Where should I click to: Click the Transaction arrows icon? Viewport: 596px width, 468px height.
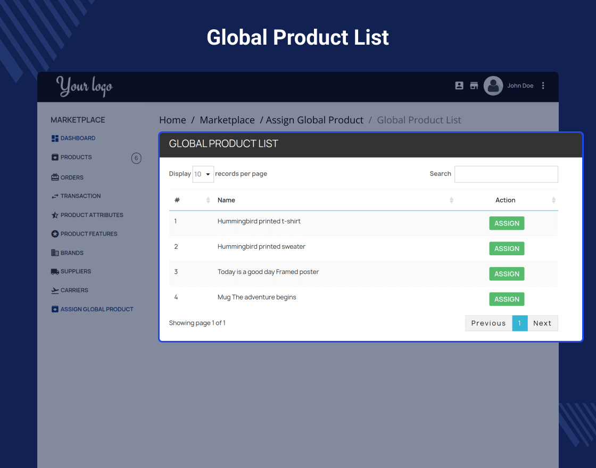[55, 196]
